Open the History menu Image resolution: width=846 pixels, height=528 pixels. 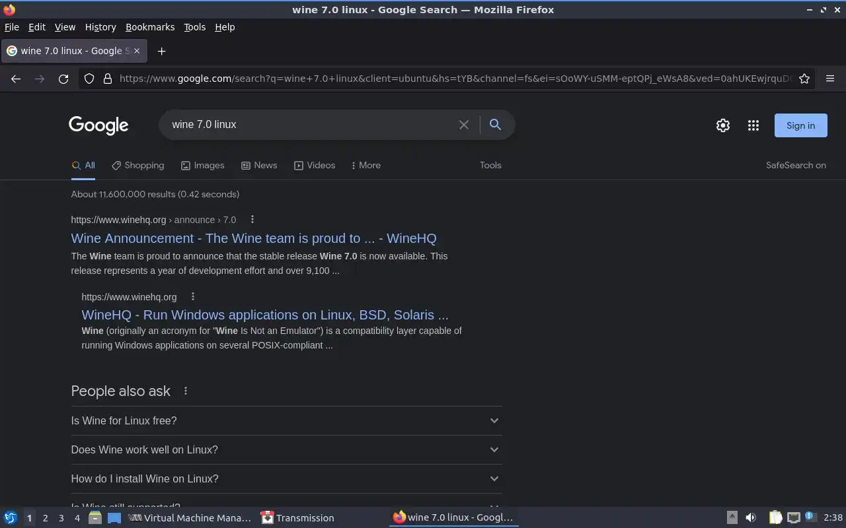100,27
